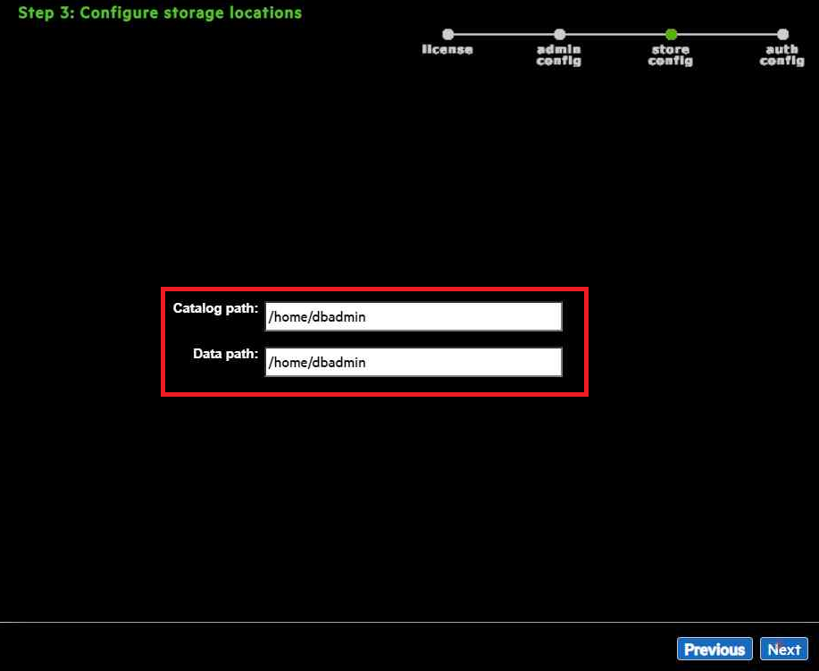This screenshot has height=671, width=819.
Task: Click the 'Catalog path:' field label
Action: [x=215, y=308]
